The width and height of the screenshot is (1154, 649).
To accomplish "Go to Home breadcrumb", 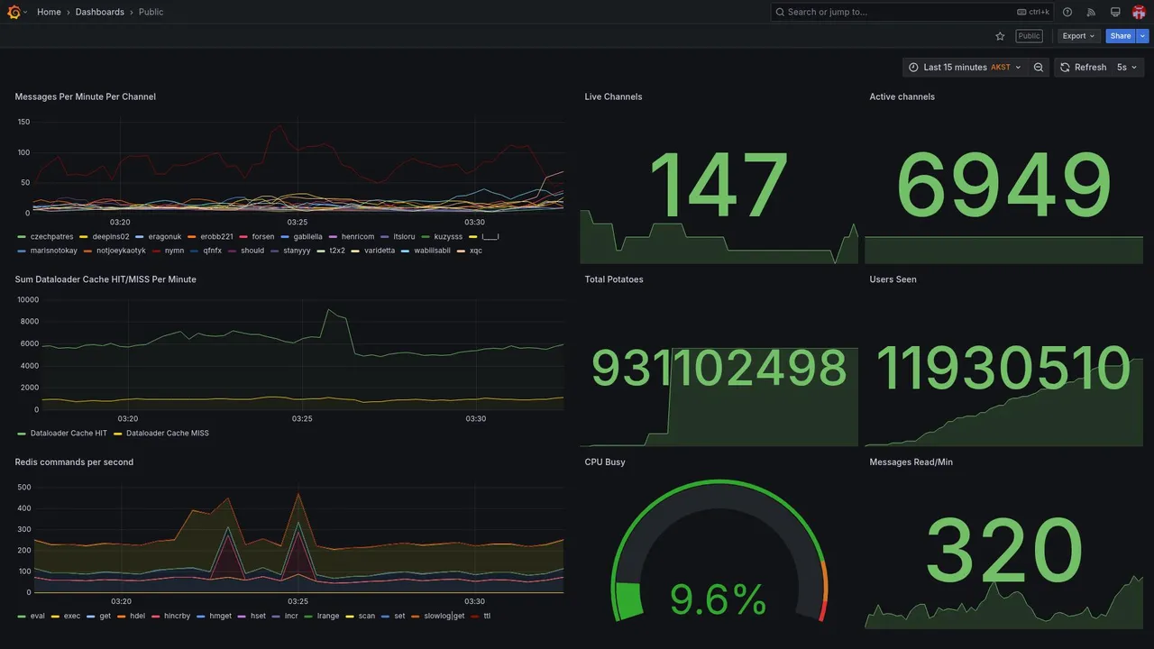I will (x=49, y=12).
